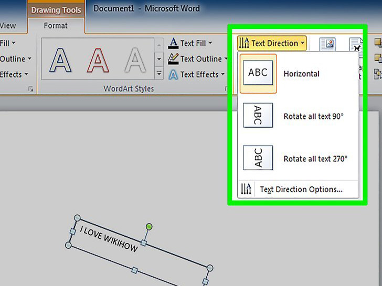
Task: Open the Shape Fill dropdown
Action: click(x=7, y=43)
